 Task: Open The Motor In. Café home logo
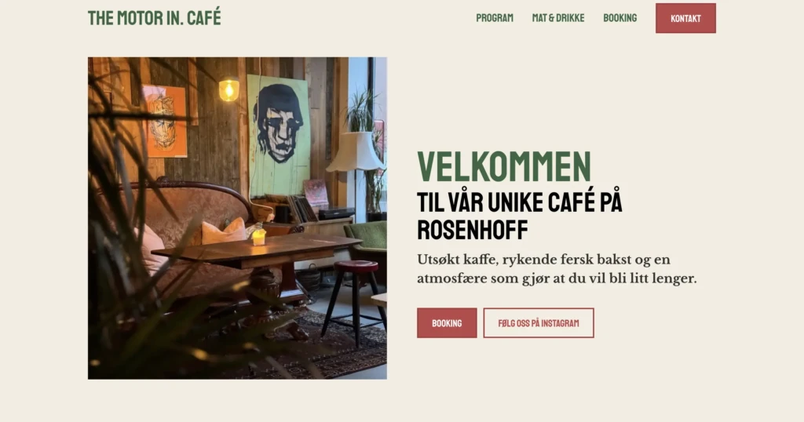(155, 18)
